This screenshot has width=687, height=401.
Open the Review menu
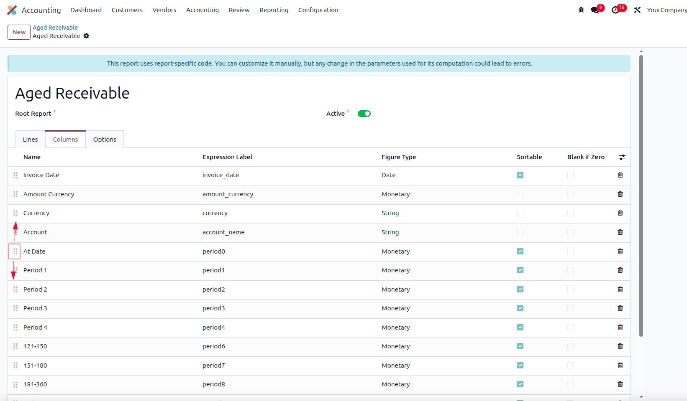click(x=239, y=10)
